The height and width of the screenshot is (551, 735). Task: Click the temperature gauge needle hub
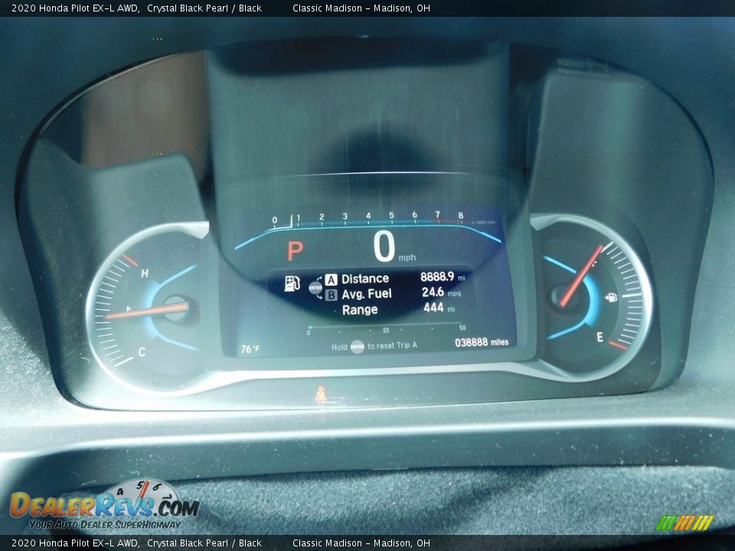178,309
